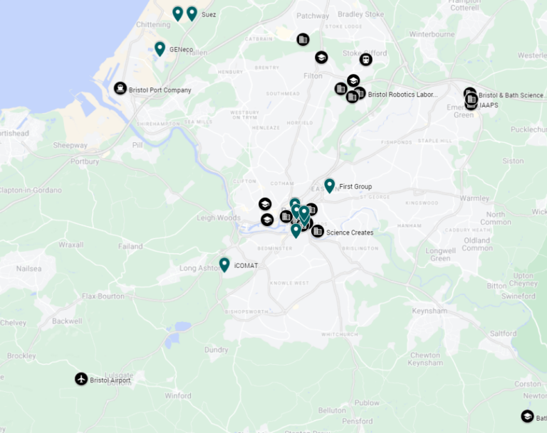Click the Bristol Robotics Labor... label
This screenshot has height=433, width=547.
pyautogui.click(x=402, y=95)
